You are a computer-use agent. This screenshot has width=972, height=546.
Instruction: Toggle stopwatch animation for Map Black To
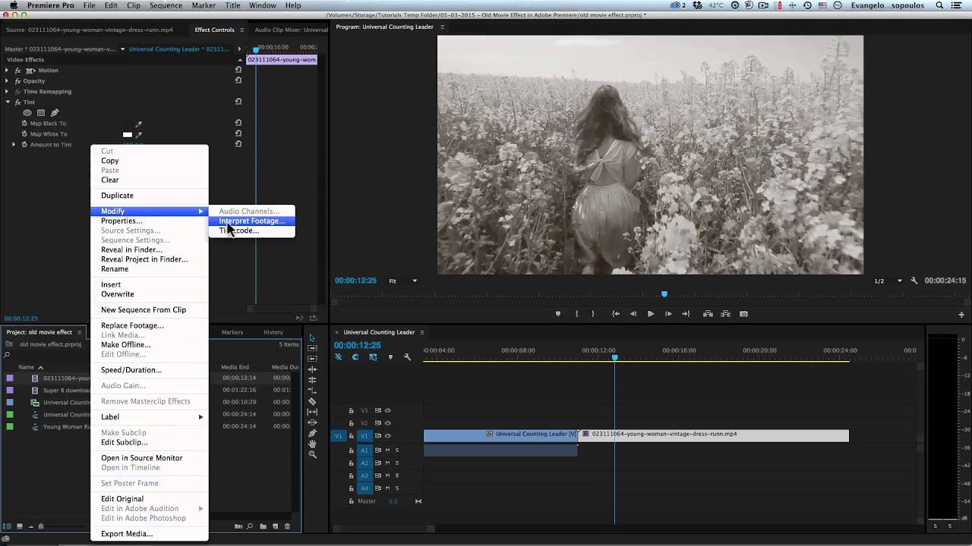coord(24,124)
